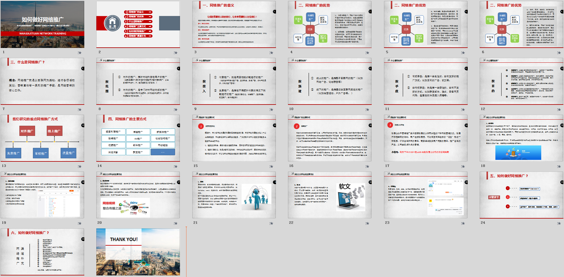Image resolution: width=564 pixels, height=277 pixels.
Task: Select the table of contents slide 2
Action: coord(138,24)
